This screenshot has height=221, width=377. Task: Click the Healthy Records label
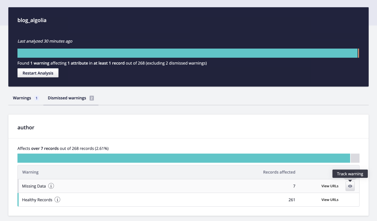click(x=37, y=200)
